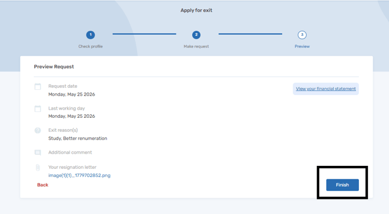Image resolution: width=389 pixels, height=214 pixels.
Task: Select step 2 circle Make request
Action: point(196,35)
